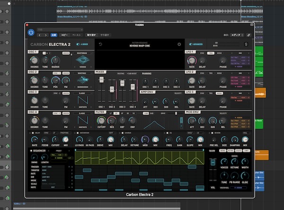The height and width of the screenshot is (210, 284).
Task: Open the preset name dropdown in plugin header
Action: [60, 29]
